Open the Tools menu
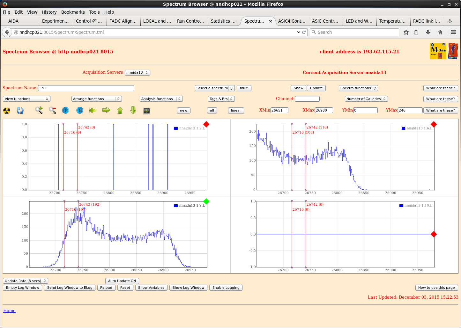461x328 pixels. click(94, 12)
